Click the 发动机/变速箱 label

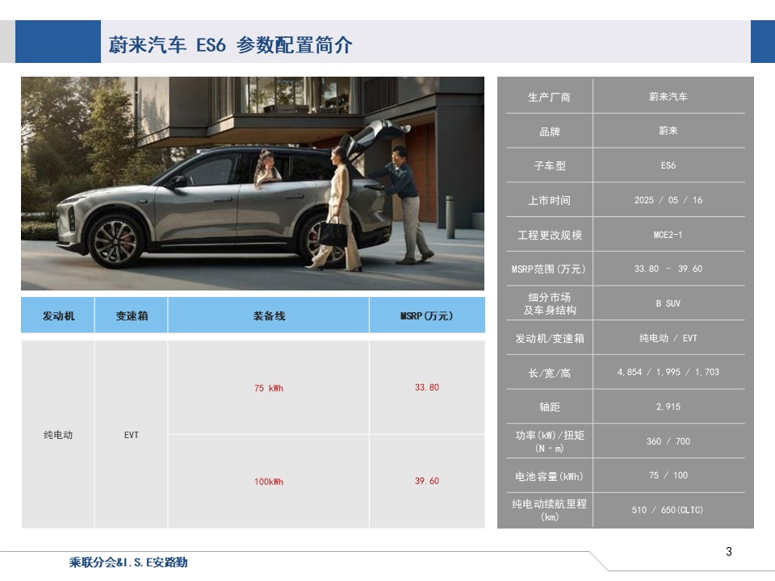pyautogui.click(x=549, y=338)
